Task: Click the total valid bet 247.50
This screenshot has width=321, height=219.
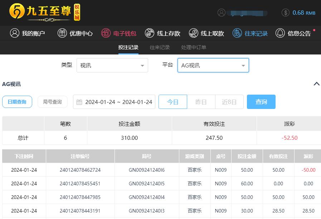Action: 214,138
